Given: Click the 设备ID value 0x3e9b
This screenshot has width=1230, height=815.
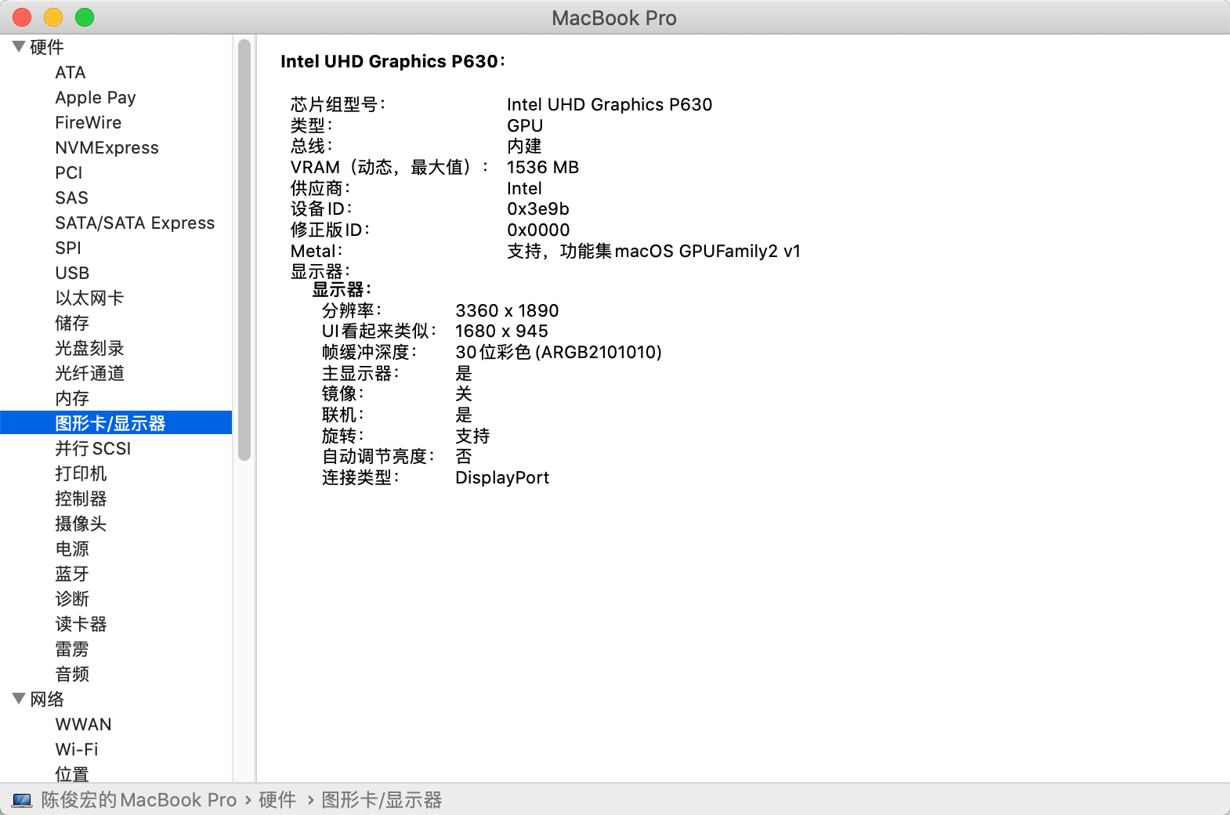Looking at the screenshot, I should click(x=538, y=209).
